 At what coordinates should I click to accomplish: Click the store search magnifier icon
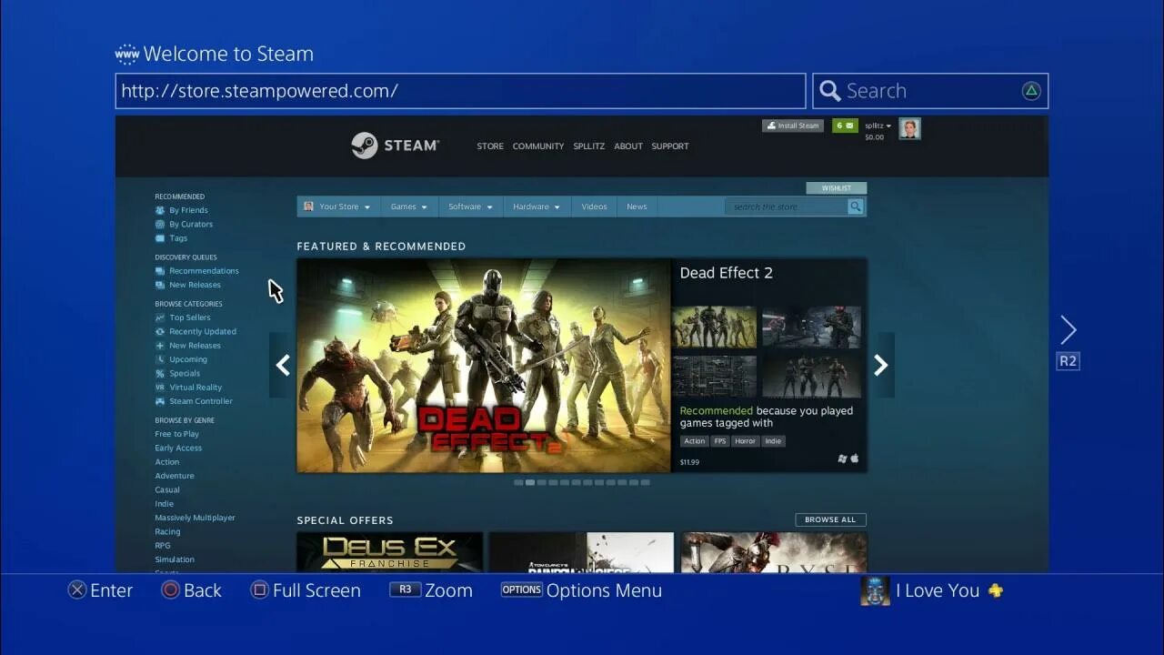856,207
